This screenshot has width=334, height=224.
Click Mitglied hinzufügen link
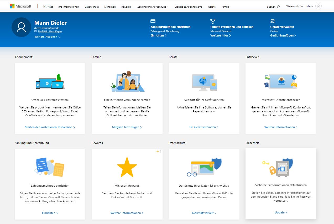tap(127, 127)
